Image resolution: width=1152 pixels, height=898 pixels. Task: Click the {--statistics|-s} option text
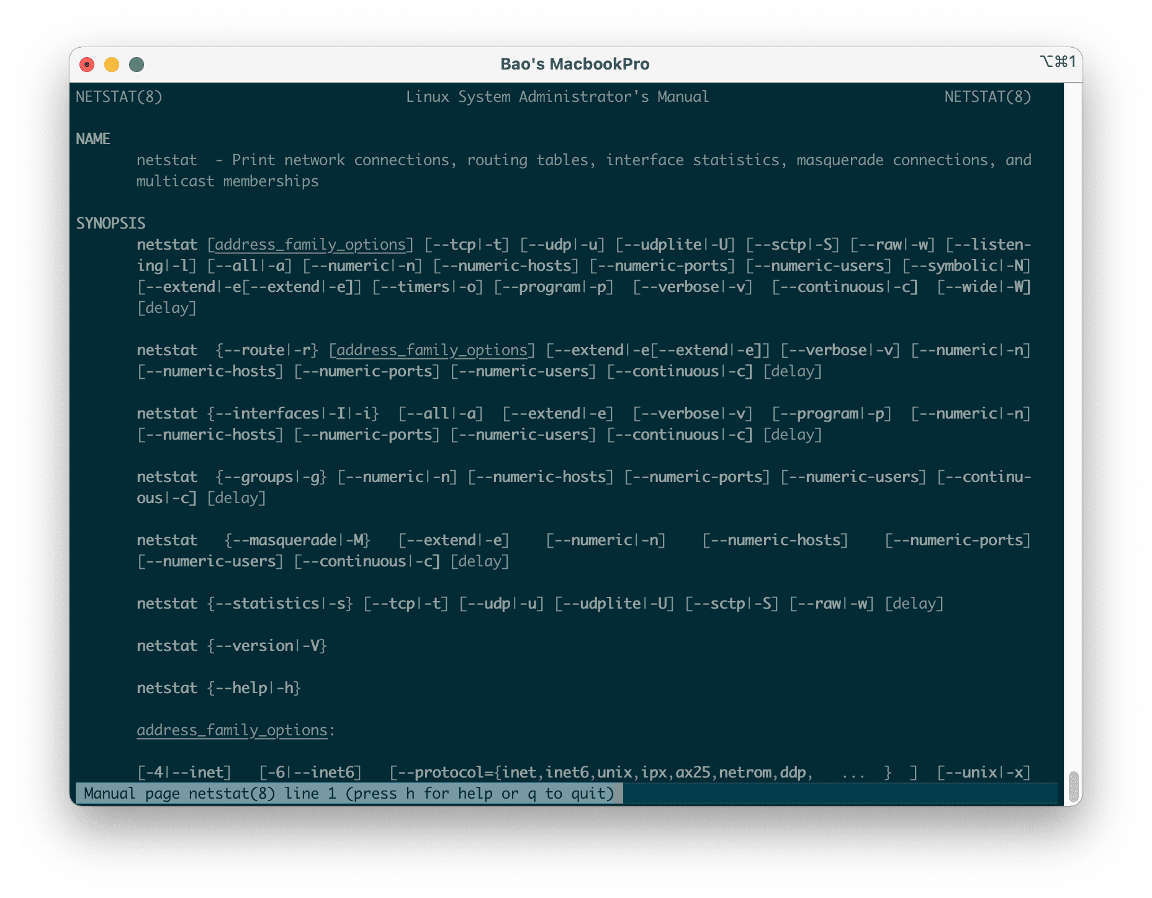280,604
